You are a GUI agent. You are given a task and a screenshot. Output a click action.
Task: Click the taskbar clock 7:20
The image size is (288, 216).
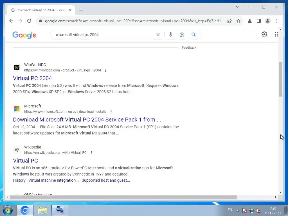point(273,211)
